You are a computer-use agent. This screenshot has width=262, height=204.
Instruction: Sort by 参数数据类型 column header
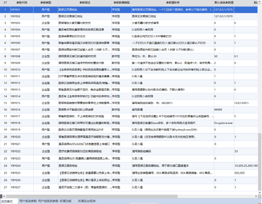coord(121,3)
